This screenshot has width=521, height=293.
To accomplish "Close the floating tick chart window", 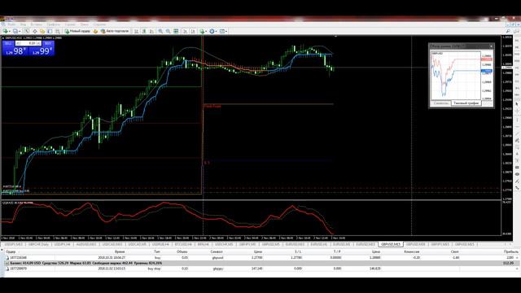I will 492,46.
